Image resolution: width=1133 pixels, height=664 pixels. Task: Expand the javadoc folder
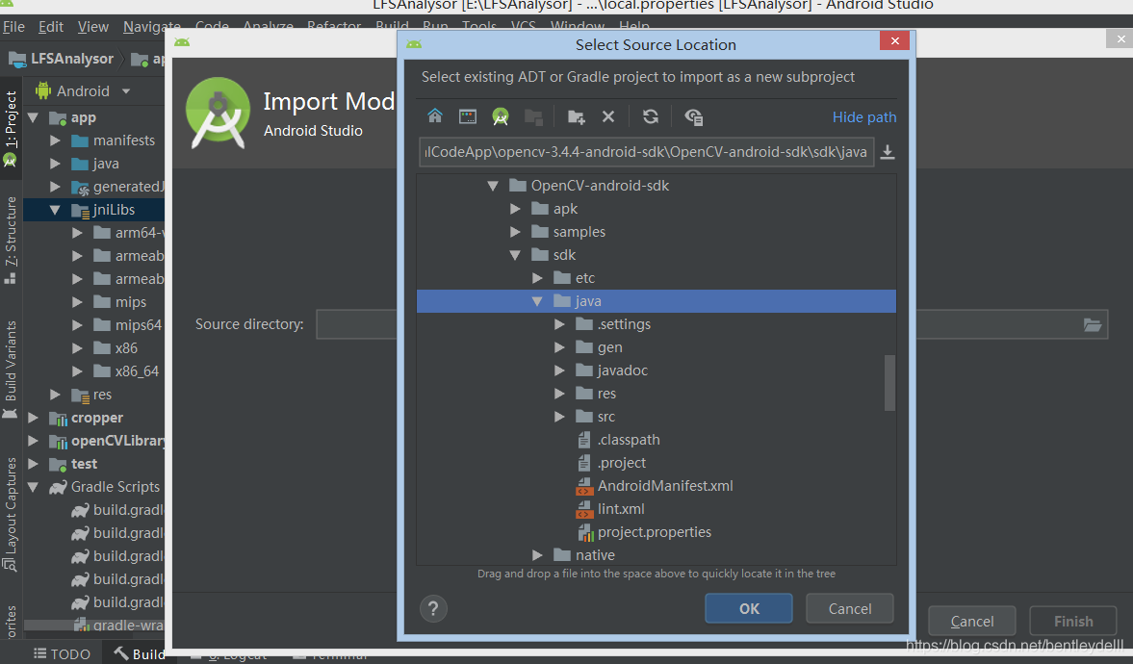tap(560, 370)
